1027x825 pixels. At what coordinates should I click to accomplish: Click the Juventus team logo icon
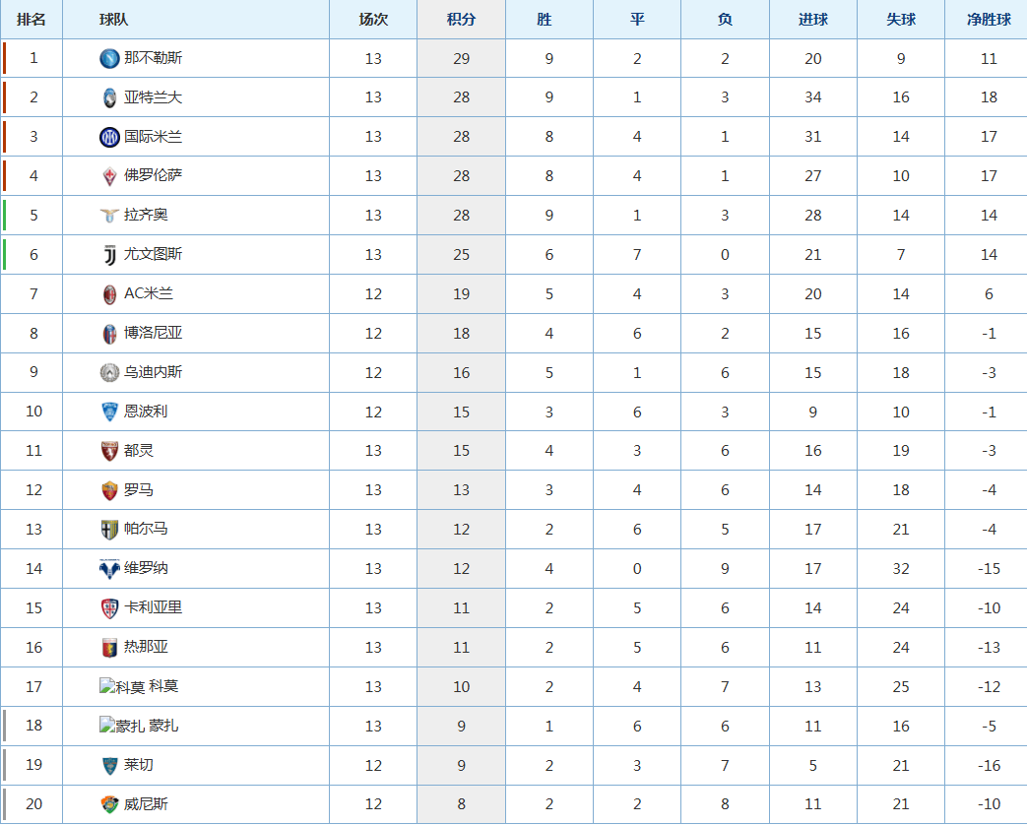coord(109,255)
